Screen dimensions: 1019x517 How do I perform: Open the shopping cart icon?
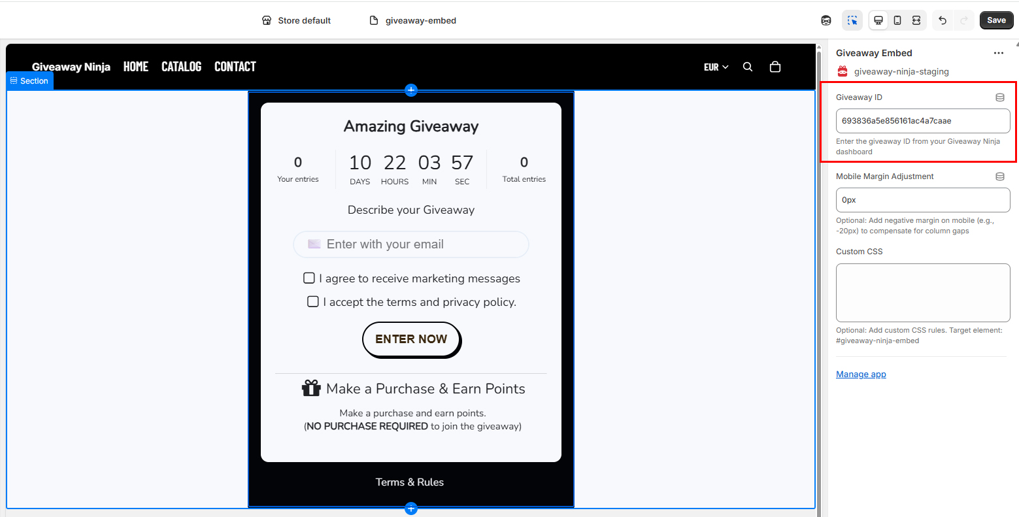pos(775,67)
